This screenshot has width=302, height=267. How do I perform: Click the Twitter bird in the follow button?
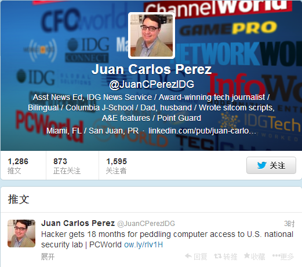tap(262, 165)
